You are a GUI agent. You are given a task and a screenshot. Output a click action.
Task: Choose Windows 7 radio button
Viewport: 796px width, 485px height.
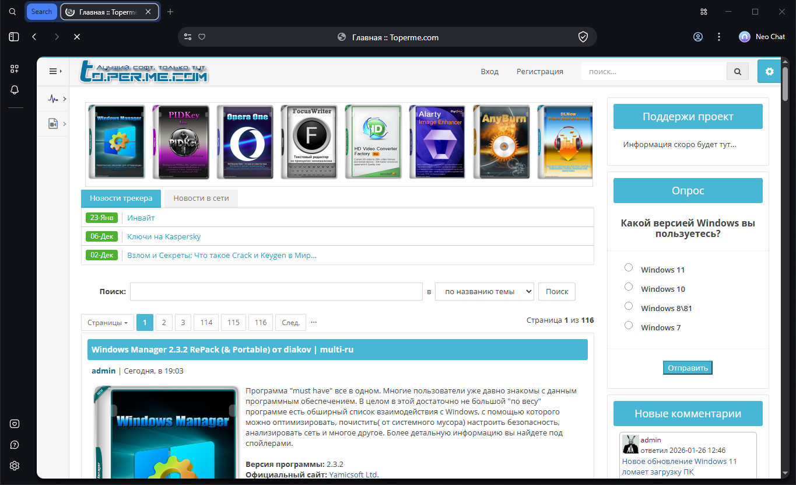point(629,325)
